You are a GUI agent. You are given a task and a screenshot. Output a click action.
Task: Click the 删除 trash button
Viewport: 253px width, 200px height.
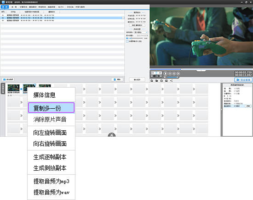pos(117,79)
